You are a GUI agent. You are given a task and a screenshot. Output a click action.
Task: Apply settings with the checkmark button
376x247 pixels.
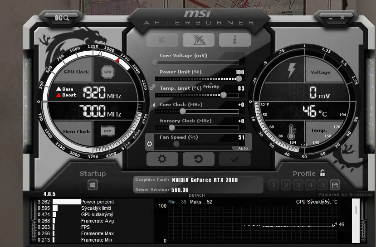235,159
